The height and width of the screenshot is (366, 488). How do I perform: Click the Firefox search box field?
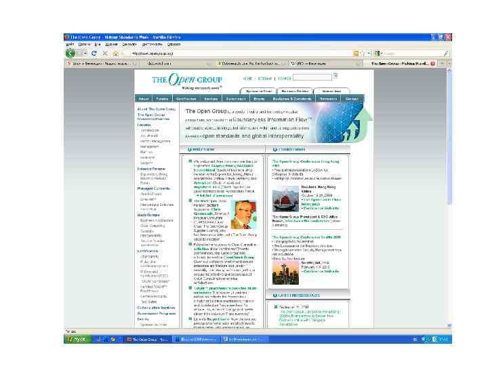(412, 54)
